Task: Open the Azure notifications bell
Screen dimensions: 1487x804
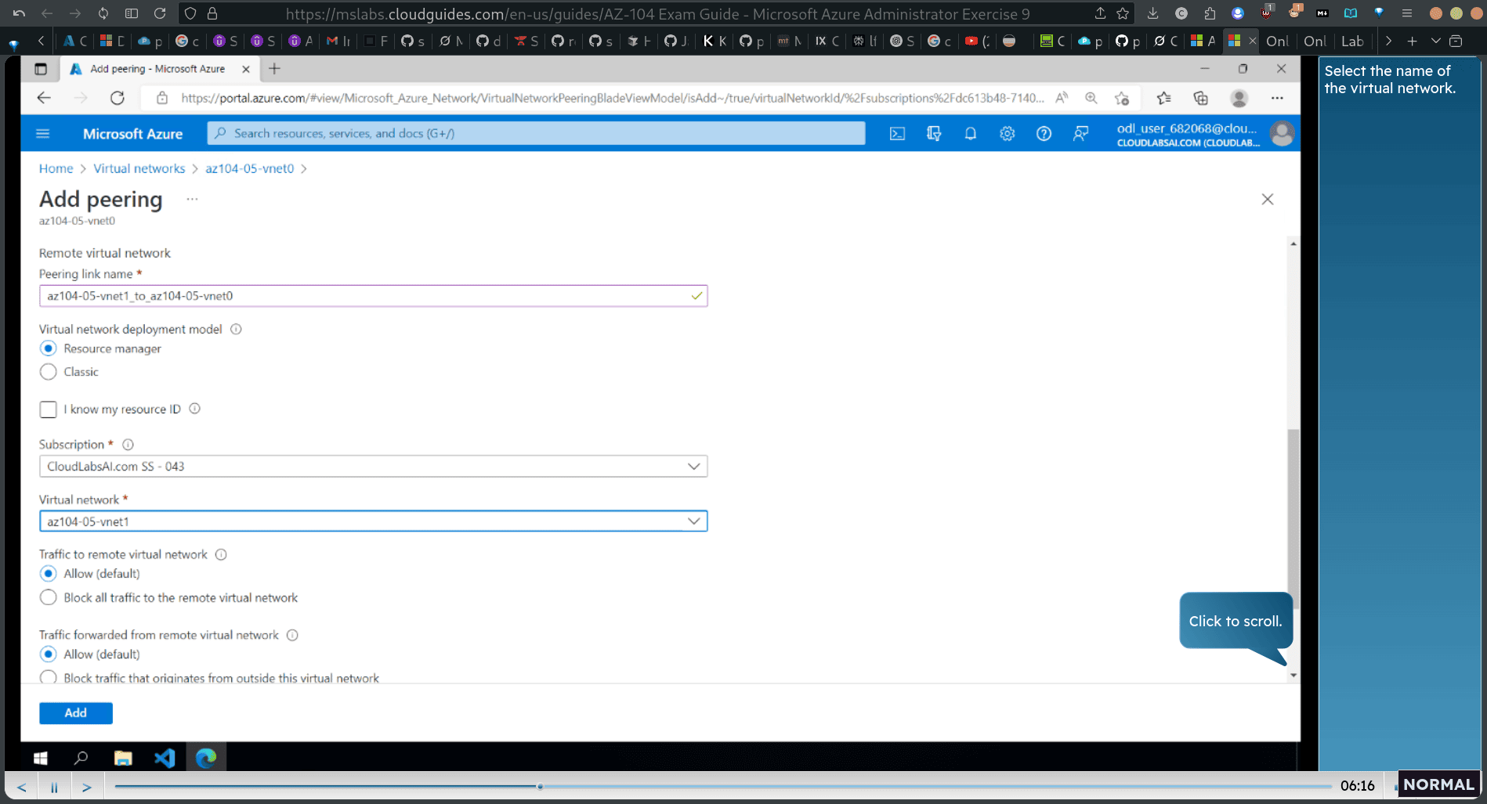Action: coord(970,134)
